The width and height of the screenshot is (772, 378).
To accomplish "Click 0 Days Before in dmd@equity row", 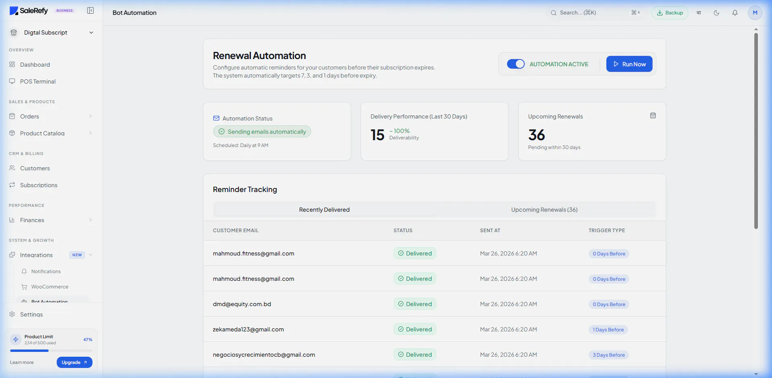I will 609,304.
